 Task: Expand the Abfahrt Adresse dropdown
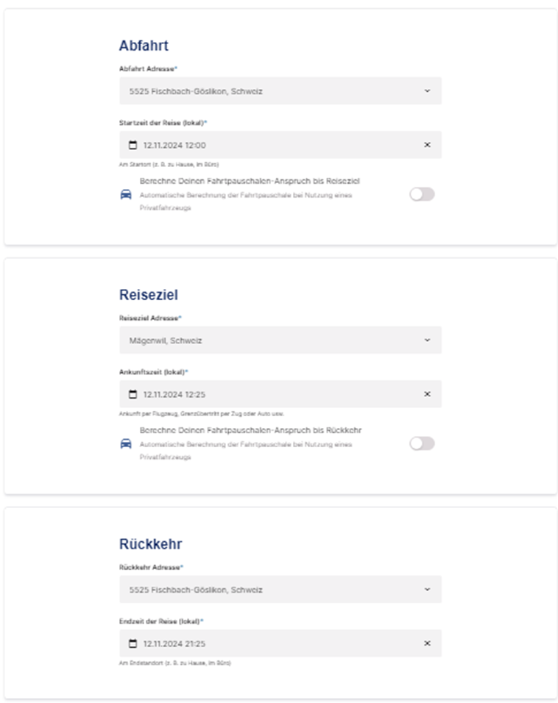pos(427,91)
